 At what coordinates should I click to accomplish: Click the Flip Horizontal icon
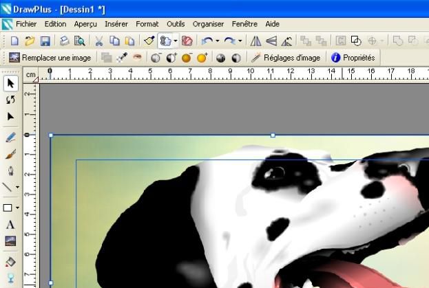[255, 41]
